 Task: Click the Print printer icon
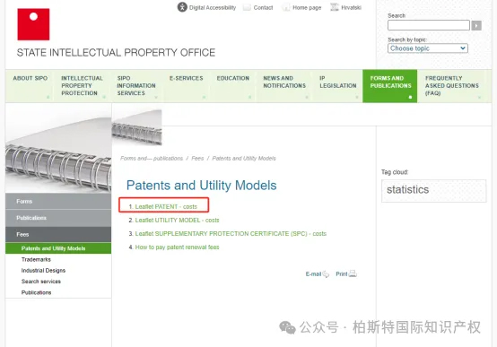coord(353,273)
